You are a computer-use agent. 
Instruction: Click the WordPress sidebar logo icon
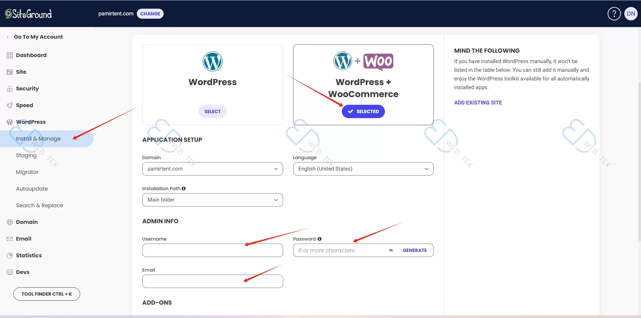pos(10,122)
